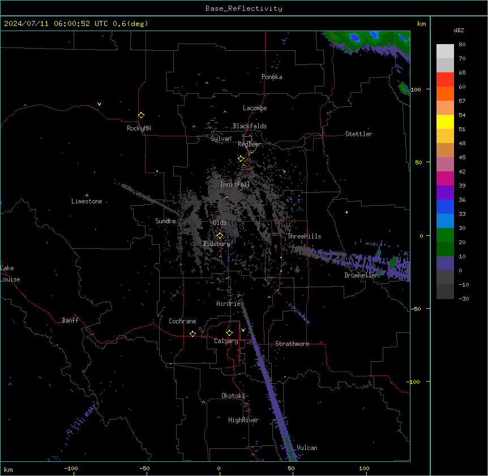
Task: Click white asterisk marker above Limestone
Action: tap(87, 196)
